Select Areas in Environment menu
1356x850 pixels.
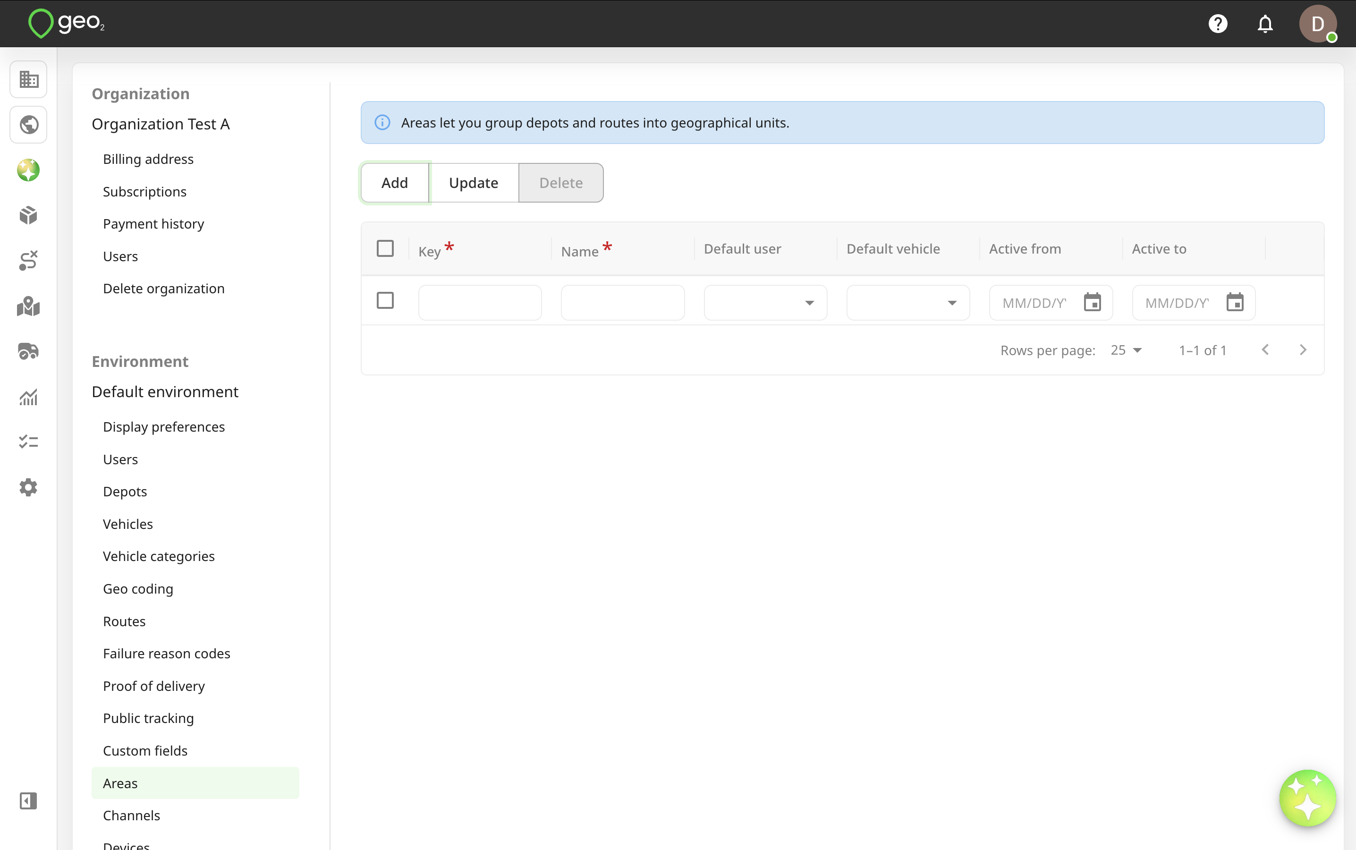coord(195,783)
